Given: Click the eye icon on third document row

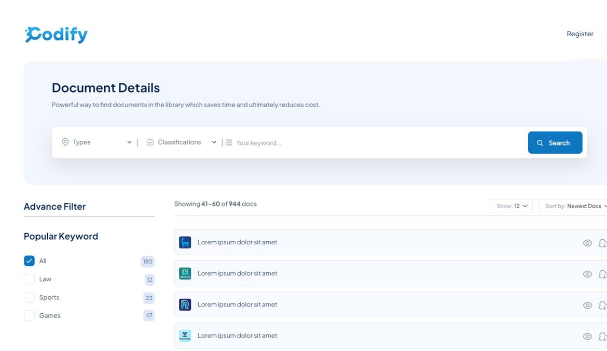Looking at the screenshot, I should click(x=587, y=305).
